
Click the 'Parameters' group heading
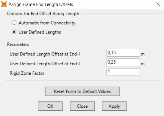[x=18, y=45]
